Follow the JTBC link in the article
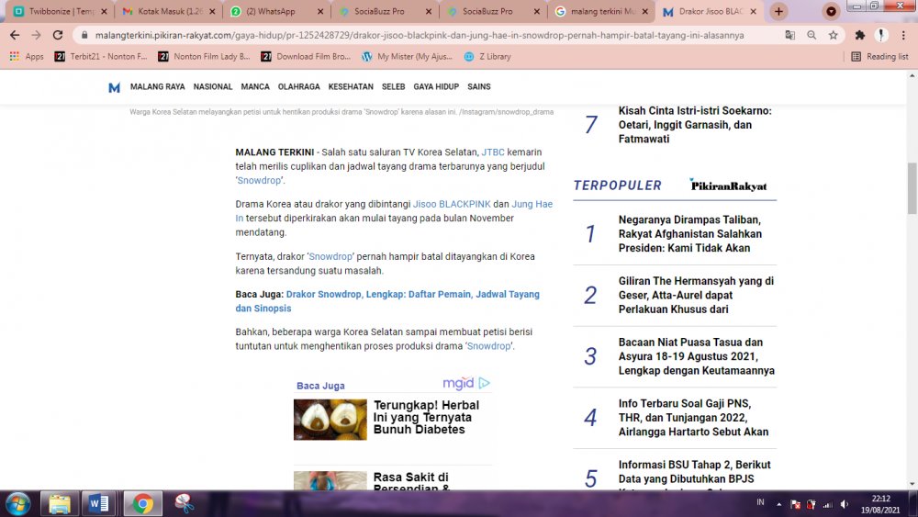 [x=493, y=152]
